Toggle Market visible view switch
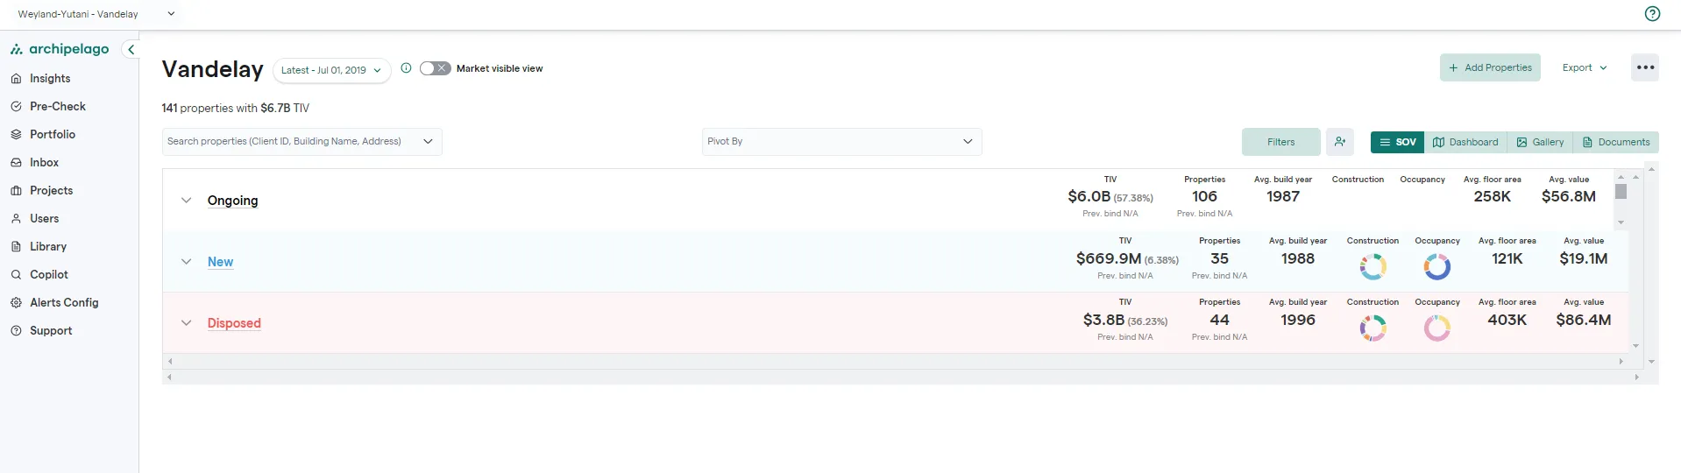Image resolution: width=1681 pixels, height=473 pixels. 435,68
